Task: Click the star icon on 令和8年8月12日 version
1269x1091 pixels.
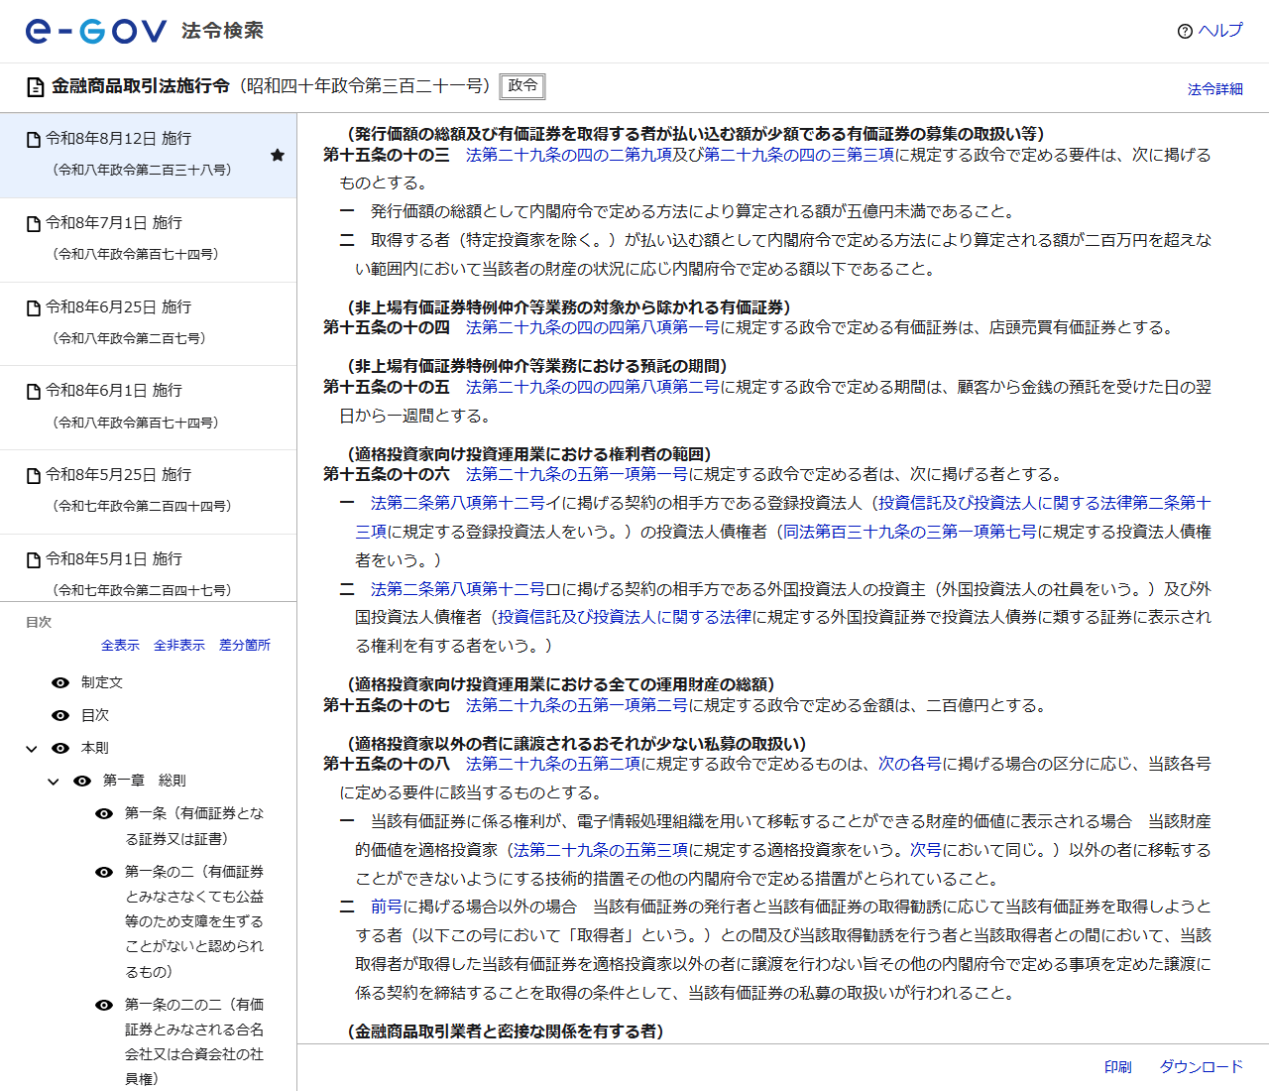Action: (x=278, y=155)
